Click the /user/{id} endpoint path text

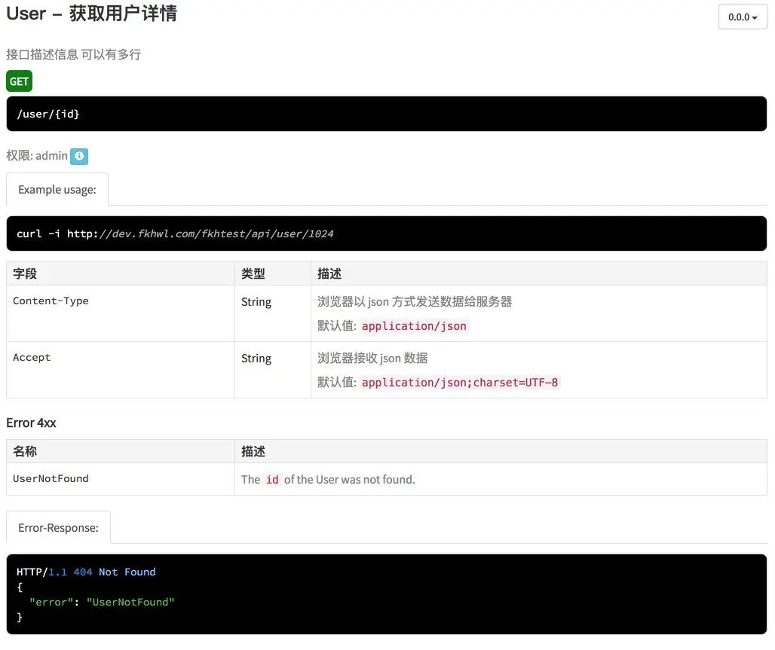pyautogui.click(x=48, y=114)
